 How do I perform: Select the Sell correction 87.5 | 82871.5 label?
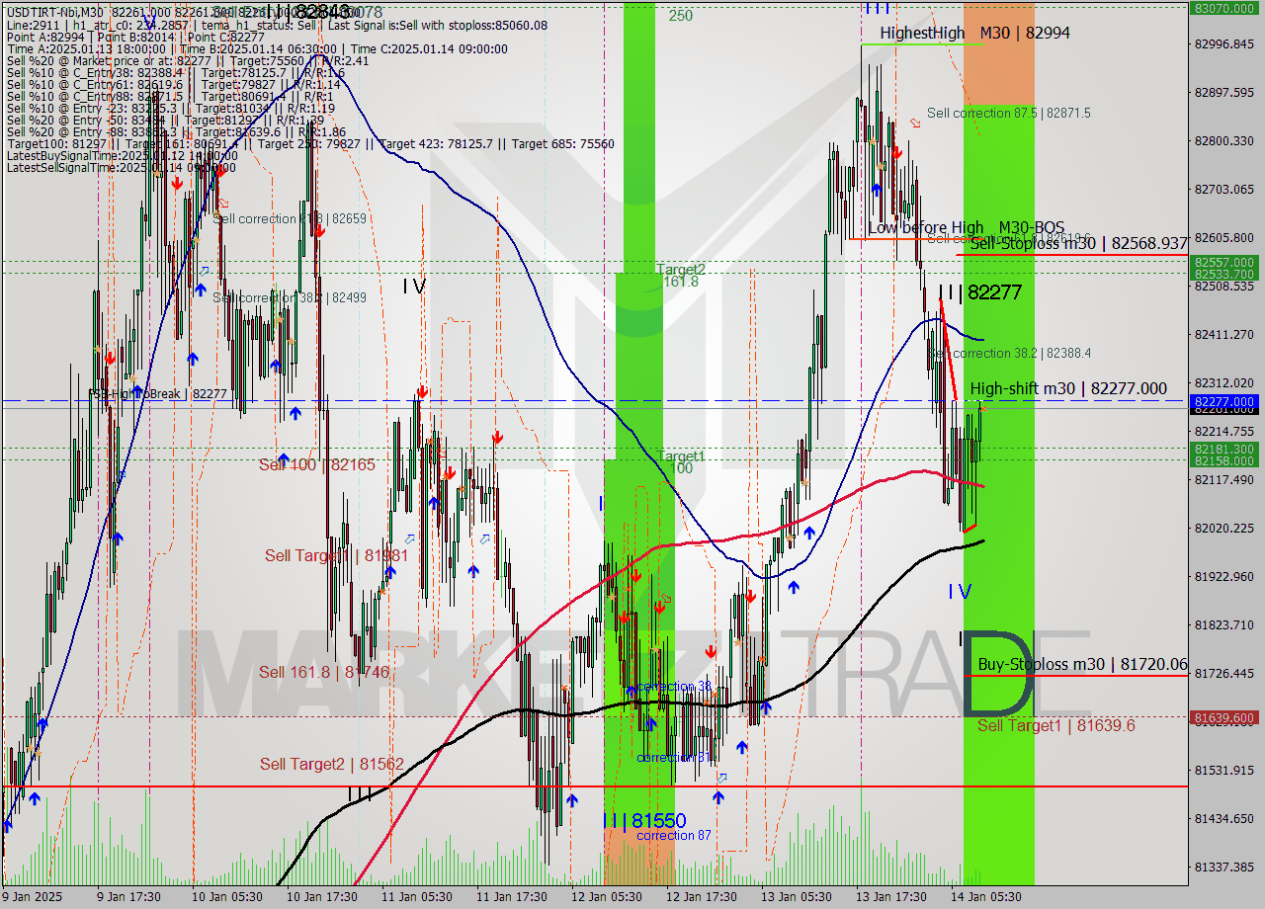coord(1009,113)
